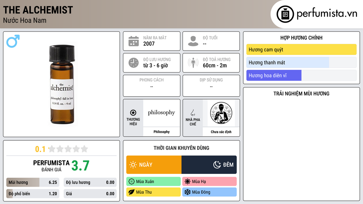This screenshot has height=204, width=363.
Task: Select the Mùa Hạ season tag
Action: [210, 182]
